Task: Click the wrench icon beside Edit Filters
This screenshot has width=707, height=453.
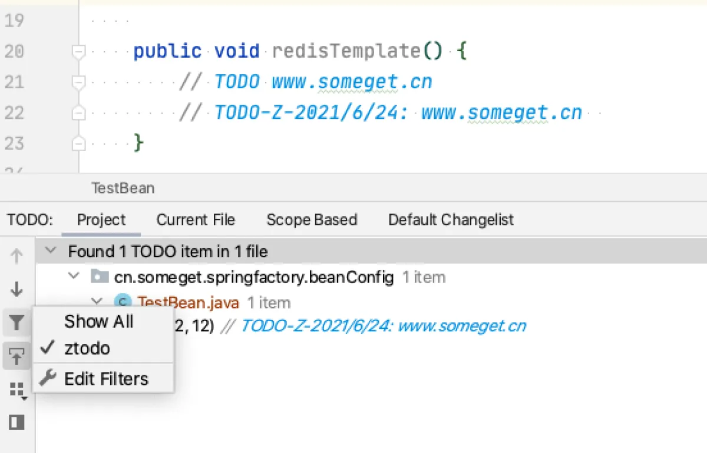Action: coord(47,378)
